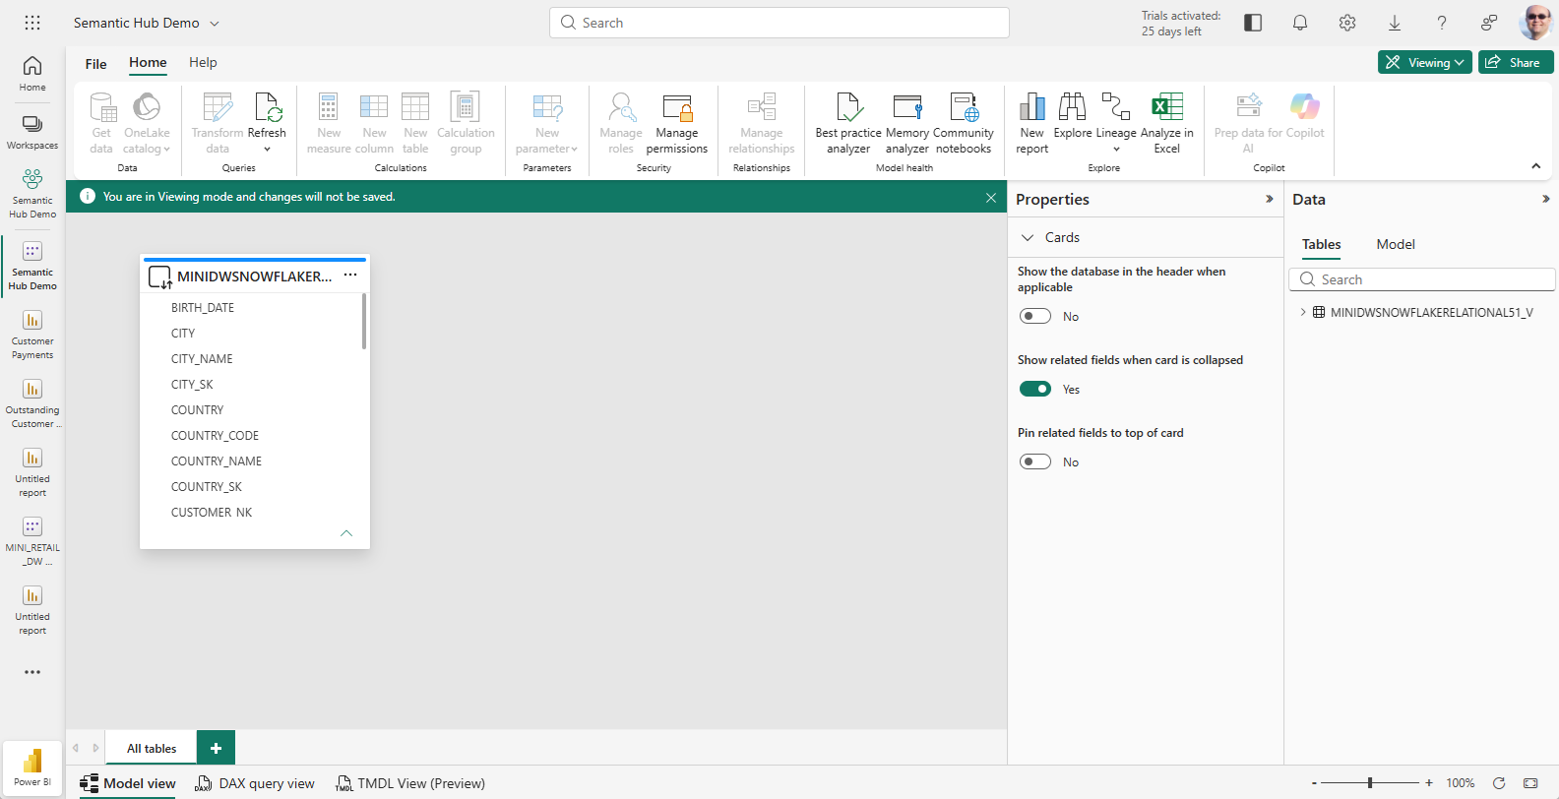Open the settings gear
The width and height of the screenshot is (1559, 799).
click(x=1347, y=23)
